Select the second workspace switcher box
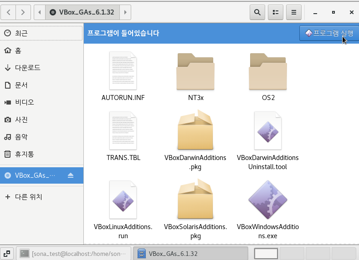 [292, 254]
